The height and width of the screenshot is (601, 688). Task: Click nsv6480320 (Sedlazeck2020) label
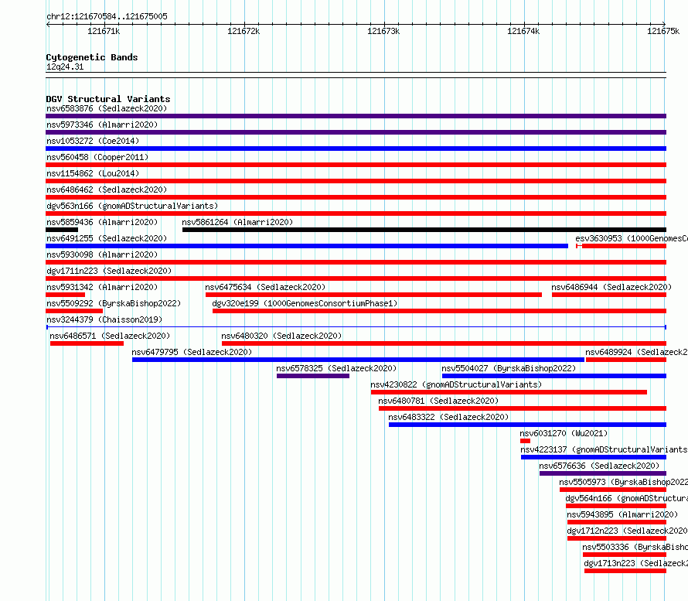(281, 336)
